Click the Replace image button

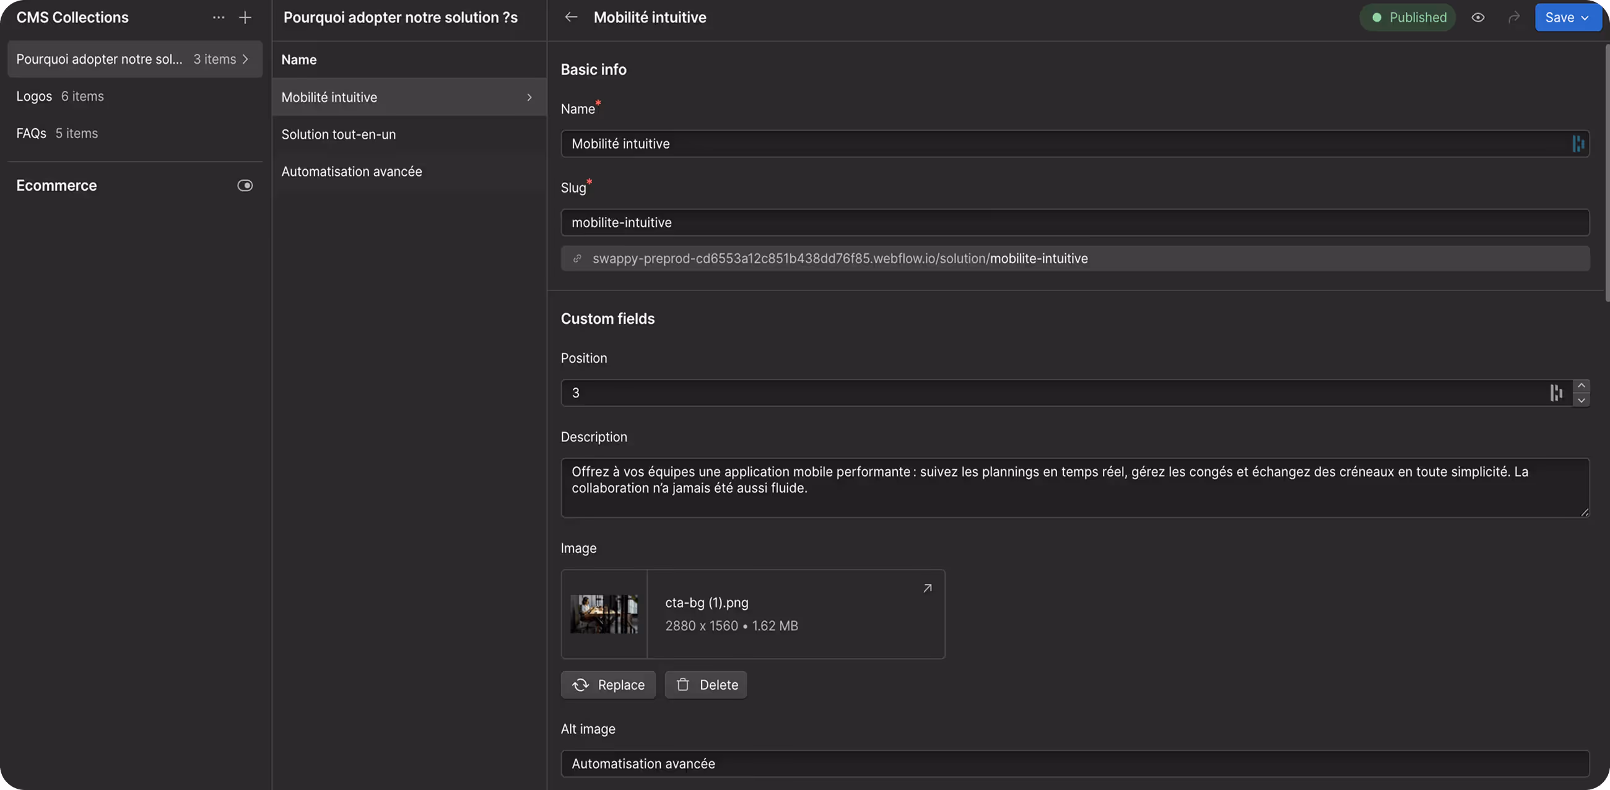[608, 685]
